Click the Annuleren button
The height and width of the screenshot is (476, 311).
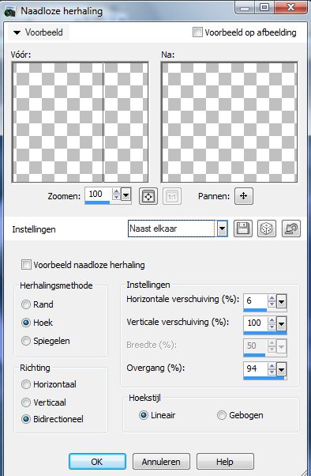pyautogui.click(x=161, y=462)
